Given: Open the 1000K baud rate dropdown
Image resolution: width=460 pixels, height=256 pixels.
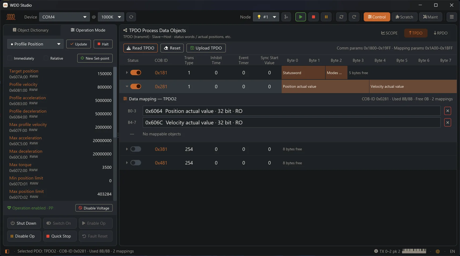Looking at the screenshot, I should coord(111,17).
